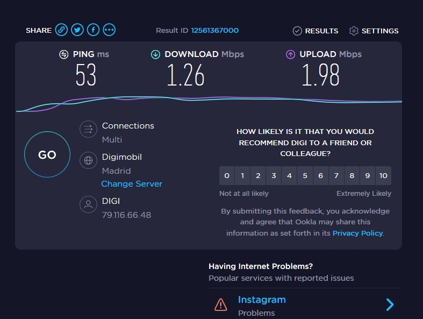Screen dimensions: 423x319
Task: Click the copy link share icon
Action: (61, 30)
